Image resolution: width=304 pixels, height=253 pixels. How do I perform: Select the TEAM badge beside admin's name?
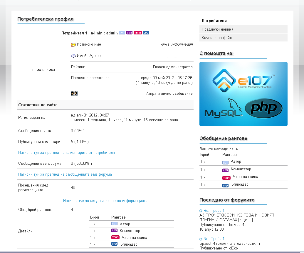(x=137, y=33)
